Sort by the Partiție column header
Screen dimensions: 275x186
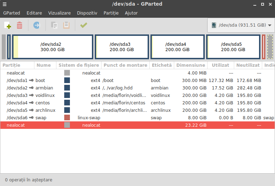17,65
